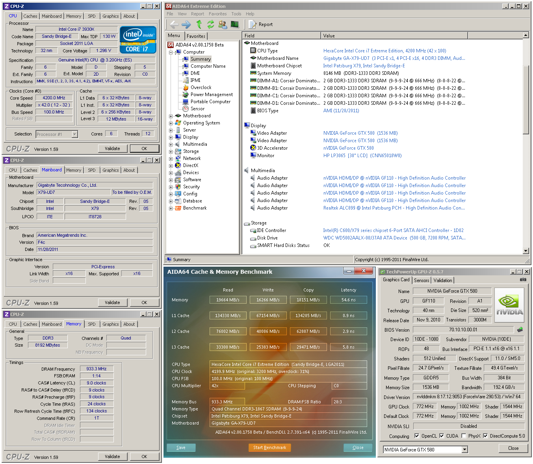Click the Gigabyte GA-X79-UD7 motherboard name link
Screen dimensions: 533x464
pos(394,58)
